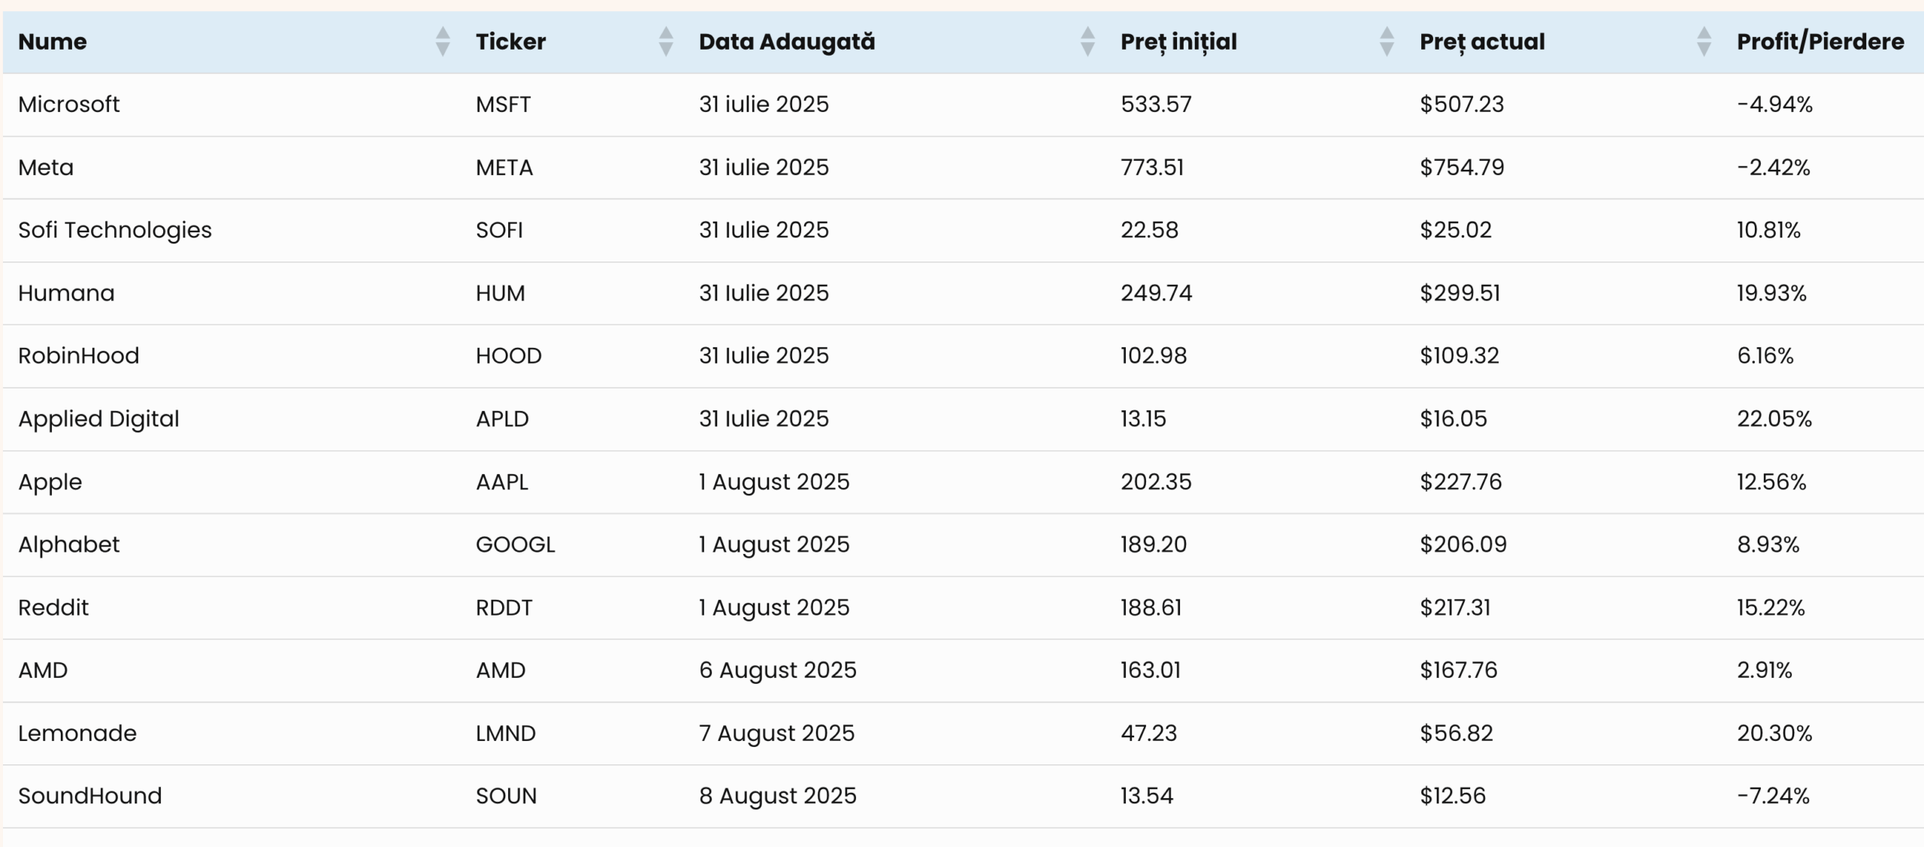1924x847 pixels.
Task: Click Alphabet's 8.93% profit value
Action: click(1768, 544)
